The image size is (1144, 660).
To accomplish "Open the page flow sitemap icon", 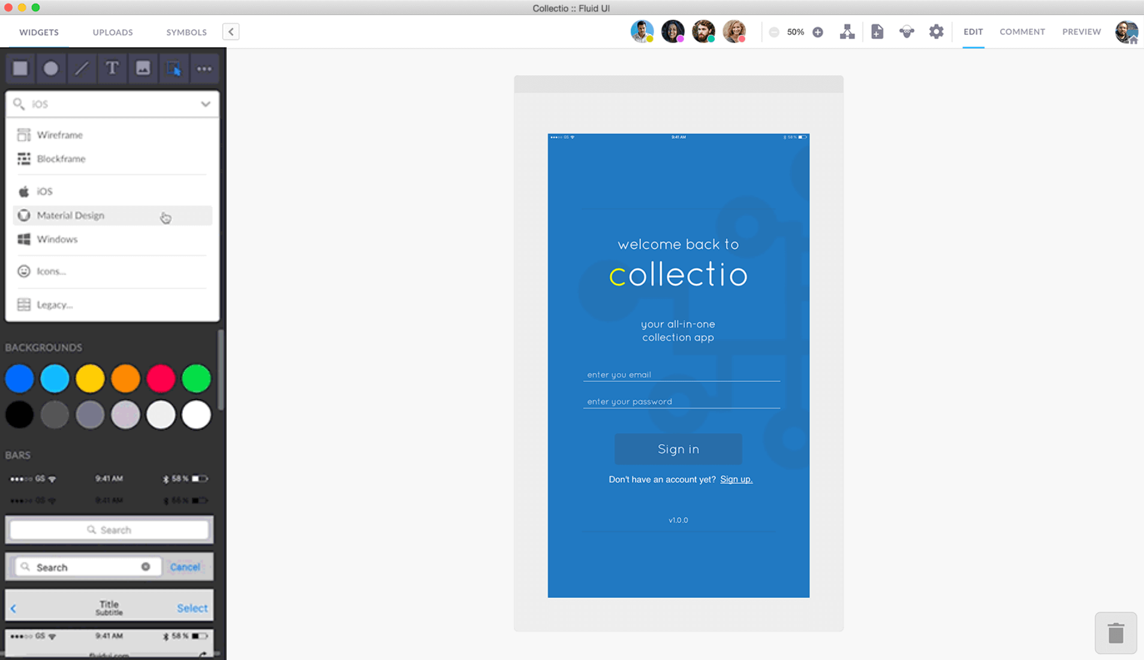I will point(847,32).
